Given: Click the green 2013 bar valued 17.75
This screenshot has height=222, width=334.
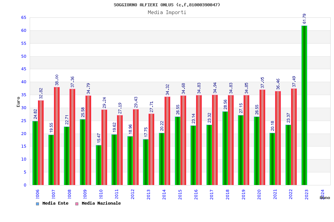Looking at the screenshot, I should pos(146,162).
